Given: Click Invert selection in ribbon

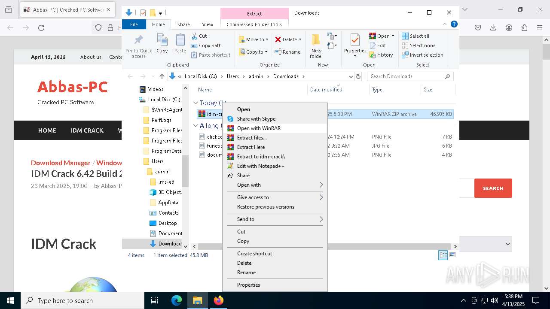Looking at the screenshot, I should coord(422,55).
